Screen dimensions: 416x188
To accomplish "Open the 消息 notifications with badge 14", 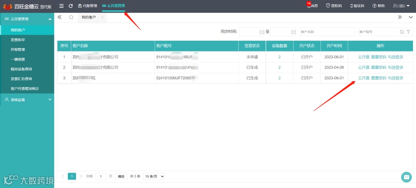I will tap(312, 5).
